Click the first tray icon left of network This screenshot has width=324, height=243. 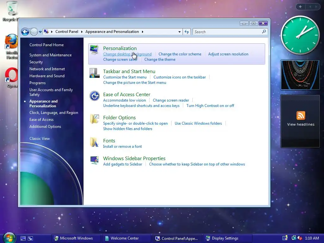point(285,238)
